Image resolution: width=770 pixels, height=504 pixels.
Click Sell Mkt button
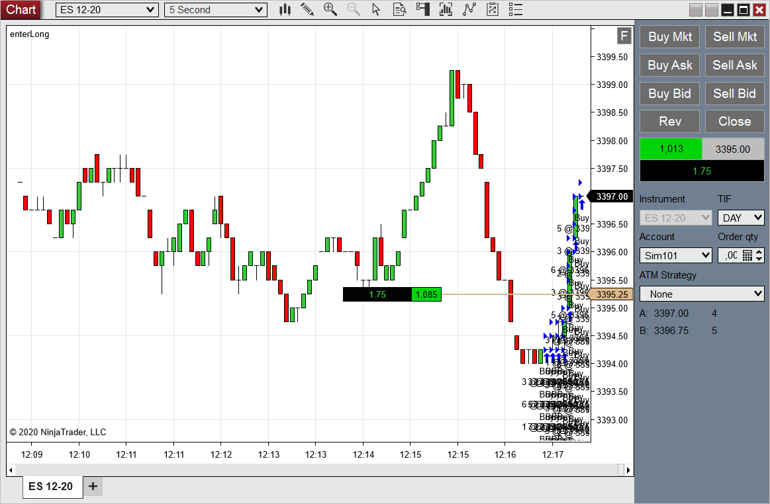click(735, 37)
